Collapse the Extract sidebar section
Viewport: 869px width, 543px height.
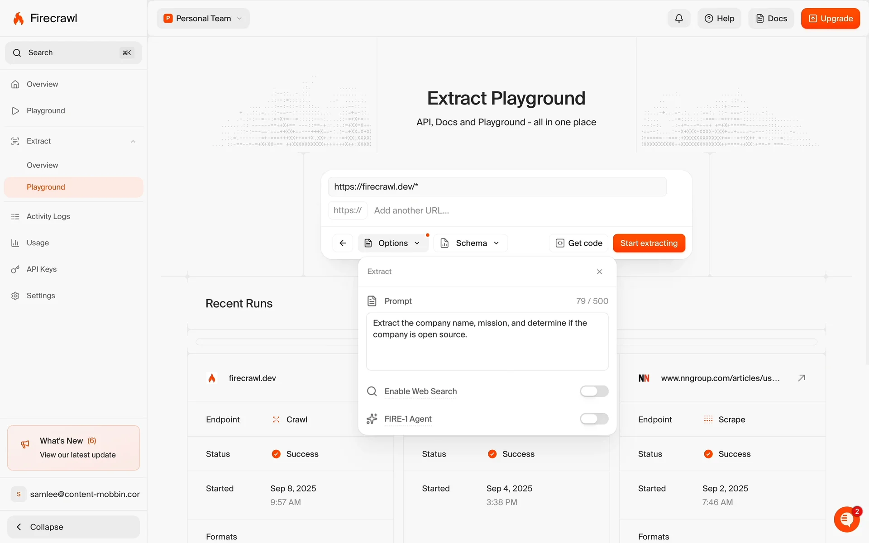(x=133, y=141)
